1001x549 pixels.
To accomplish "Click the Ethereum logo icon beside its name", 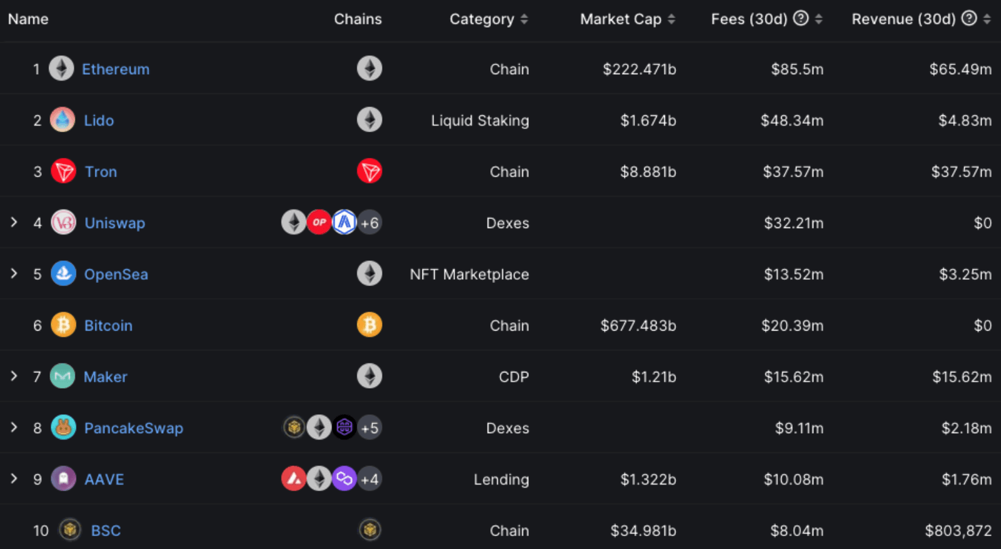I will 61,68.
